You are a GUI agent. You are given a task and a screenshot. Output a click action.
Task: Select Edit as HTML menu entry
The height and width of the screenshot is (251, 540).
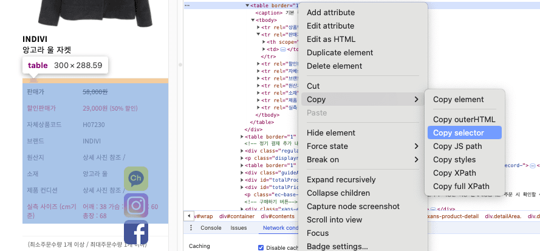tap(331, 39)
